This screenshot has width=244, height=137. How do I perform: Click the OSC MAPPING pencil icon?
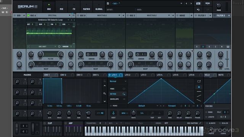click(x=201, y=123)
